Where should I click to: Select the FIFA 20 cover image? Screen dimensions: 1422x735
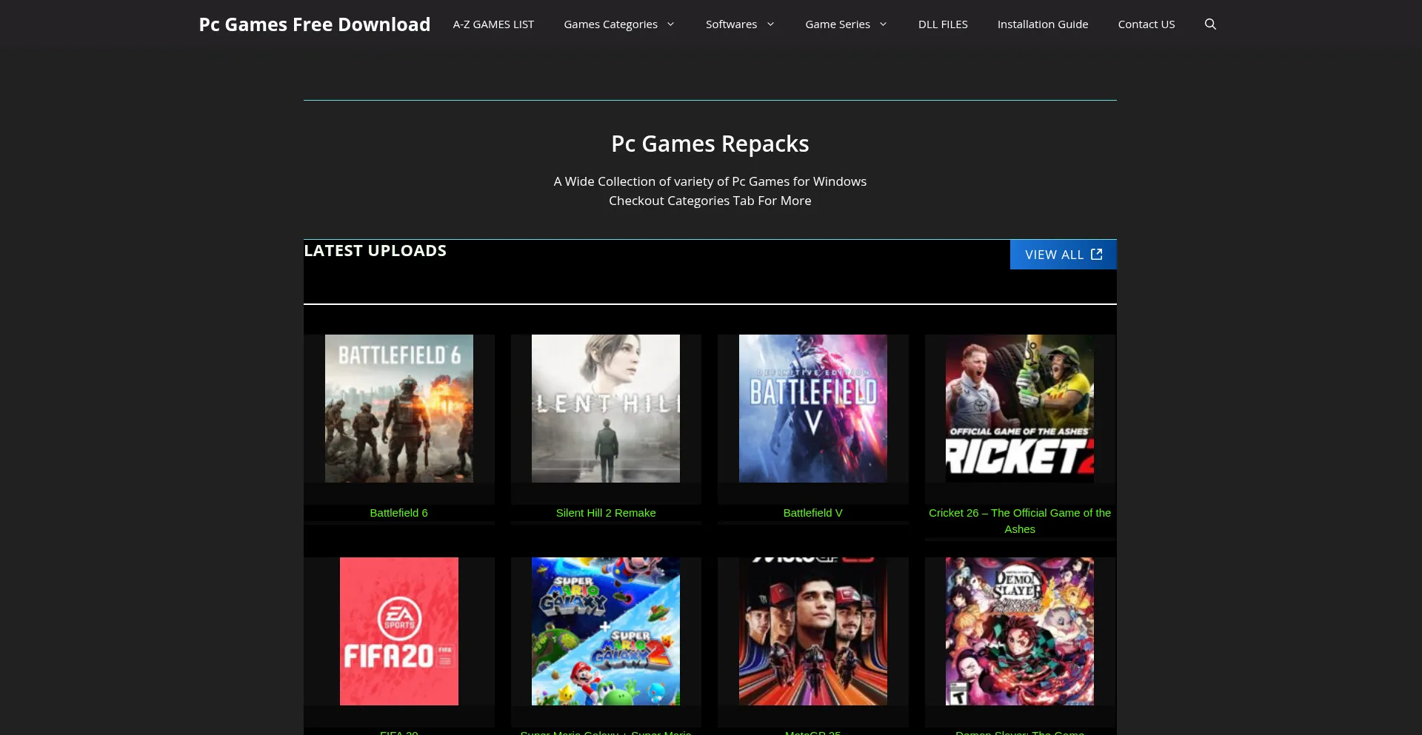click(x=398, y=631)
